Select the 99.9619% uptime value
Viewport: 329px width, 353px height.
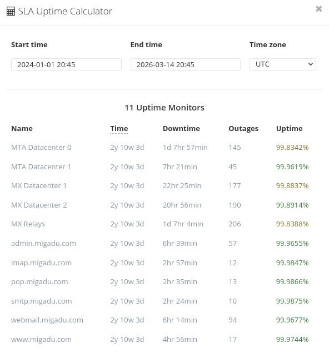pos(292,167)
